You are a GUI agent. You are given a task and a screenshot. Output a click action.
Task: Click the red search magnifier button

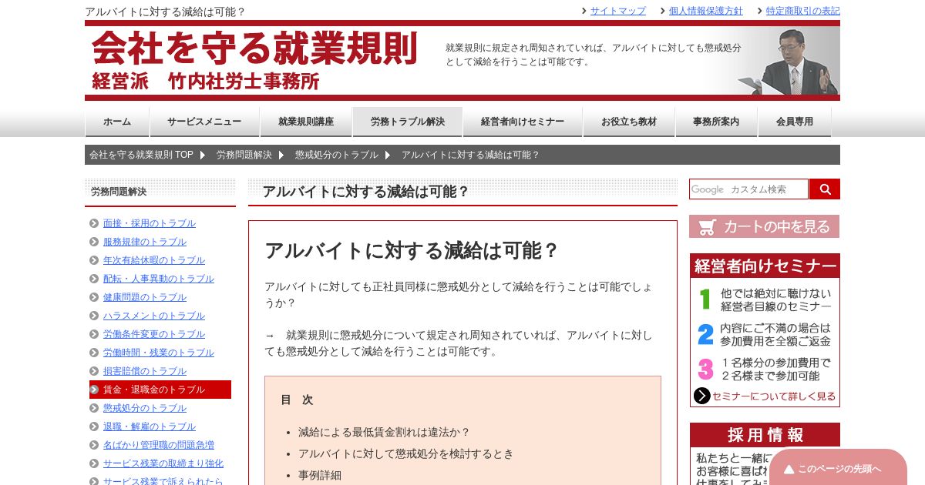[825, 189]
